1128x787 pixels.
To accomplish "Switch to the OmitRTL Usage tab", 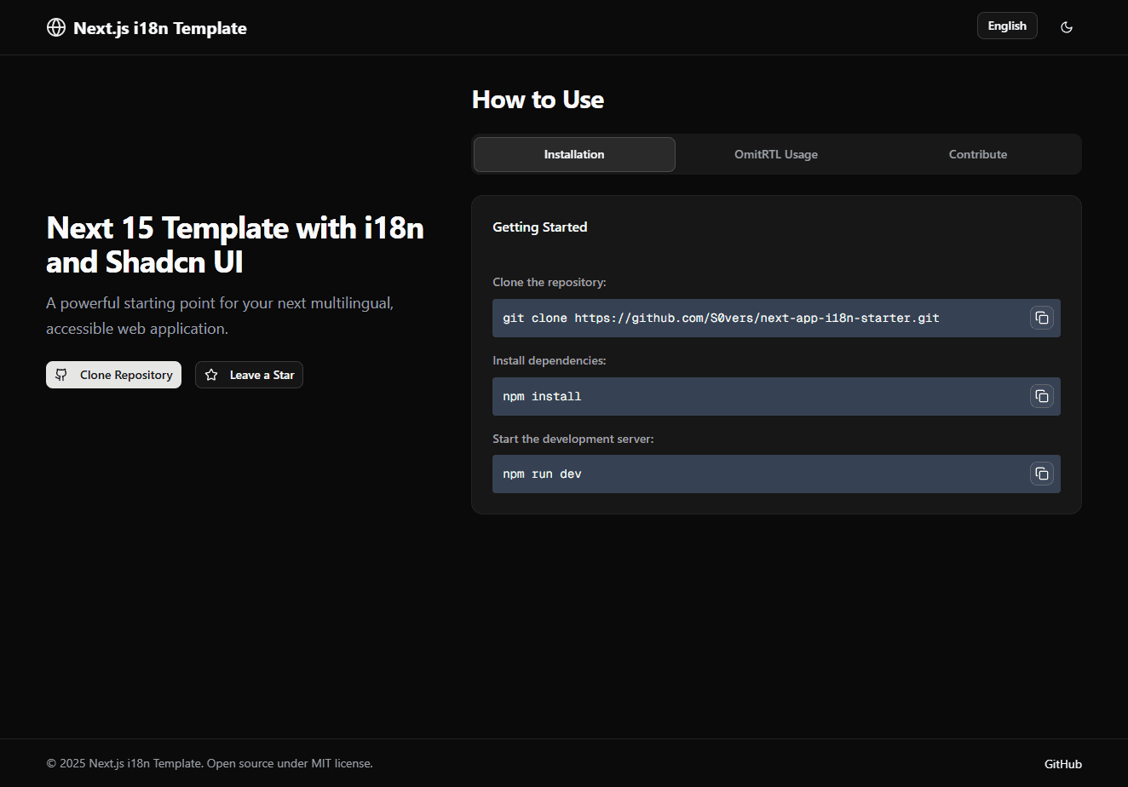I will pyautogui.click(x=775, y=154).
